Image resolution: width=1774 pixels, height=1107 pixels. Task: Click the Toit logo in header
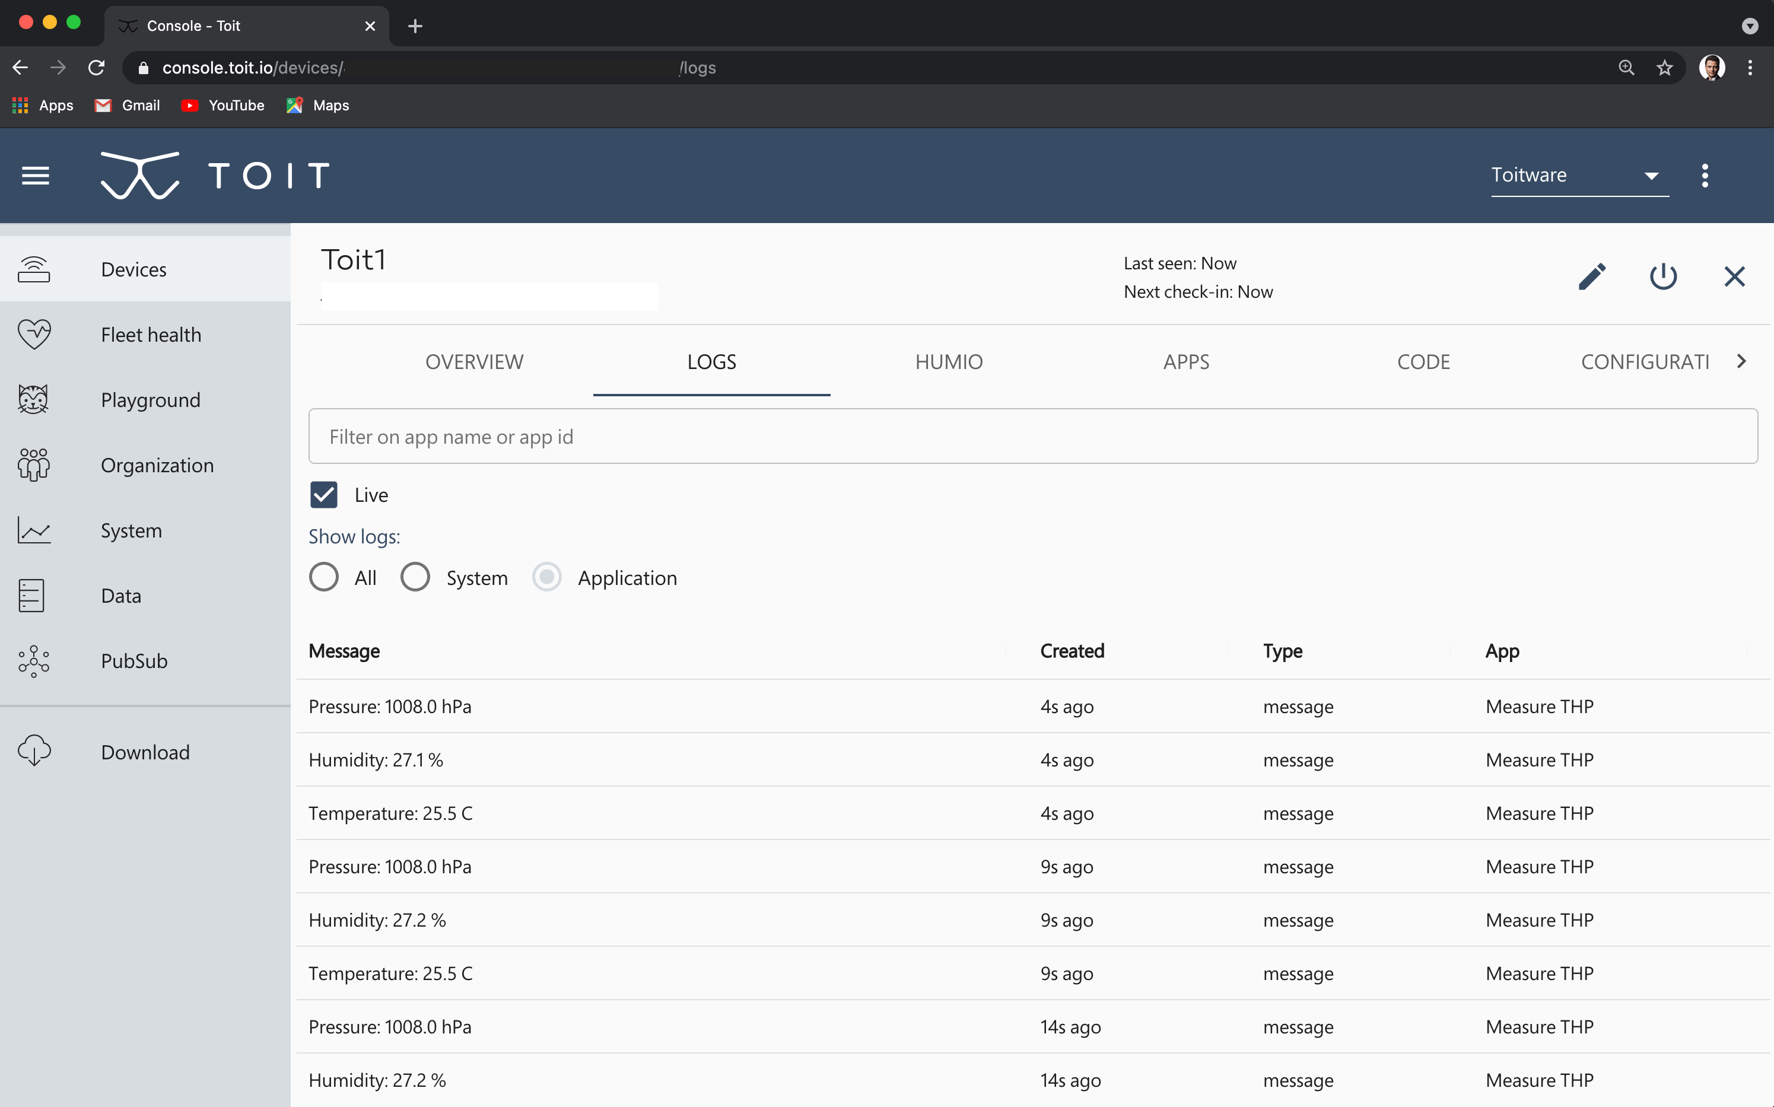(x=215, y=176)
